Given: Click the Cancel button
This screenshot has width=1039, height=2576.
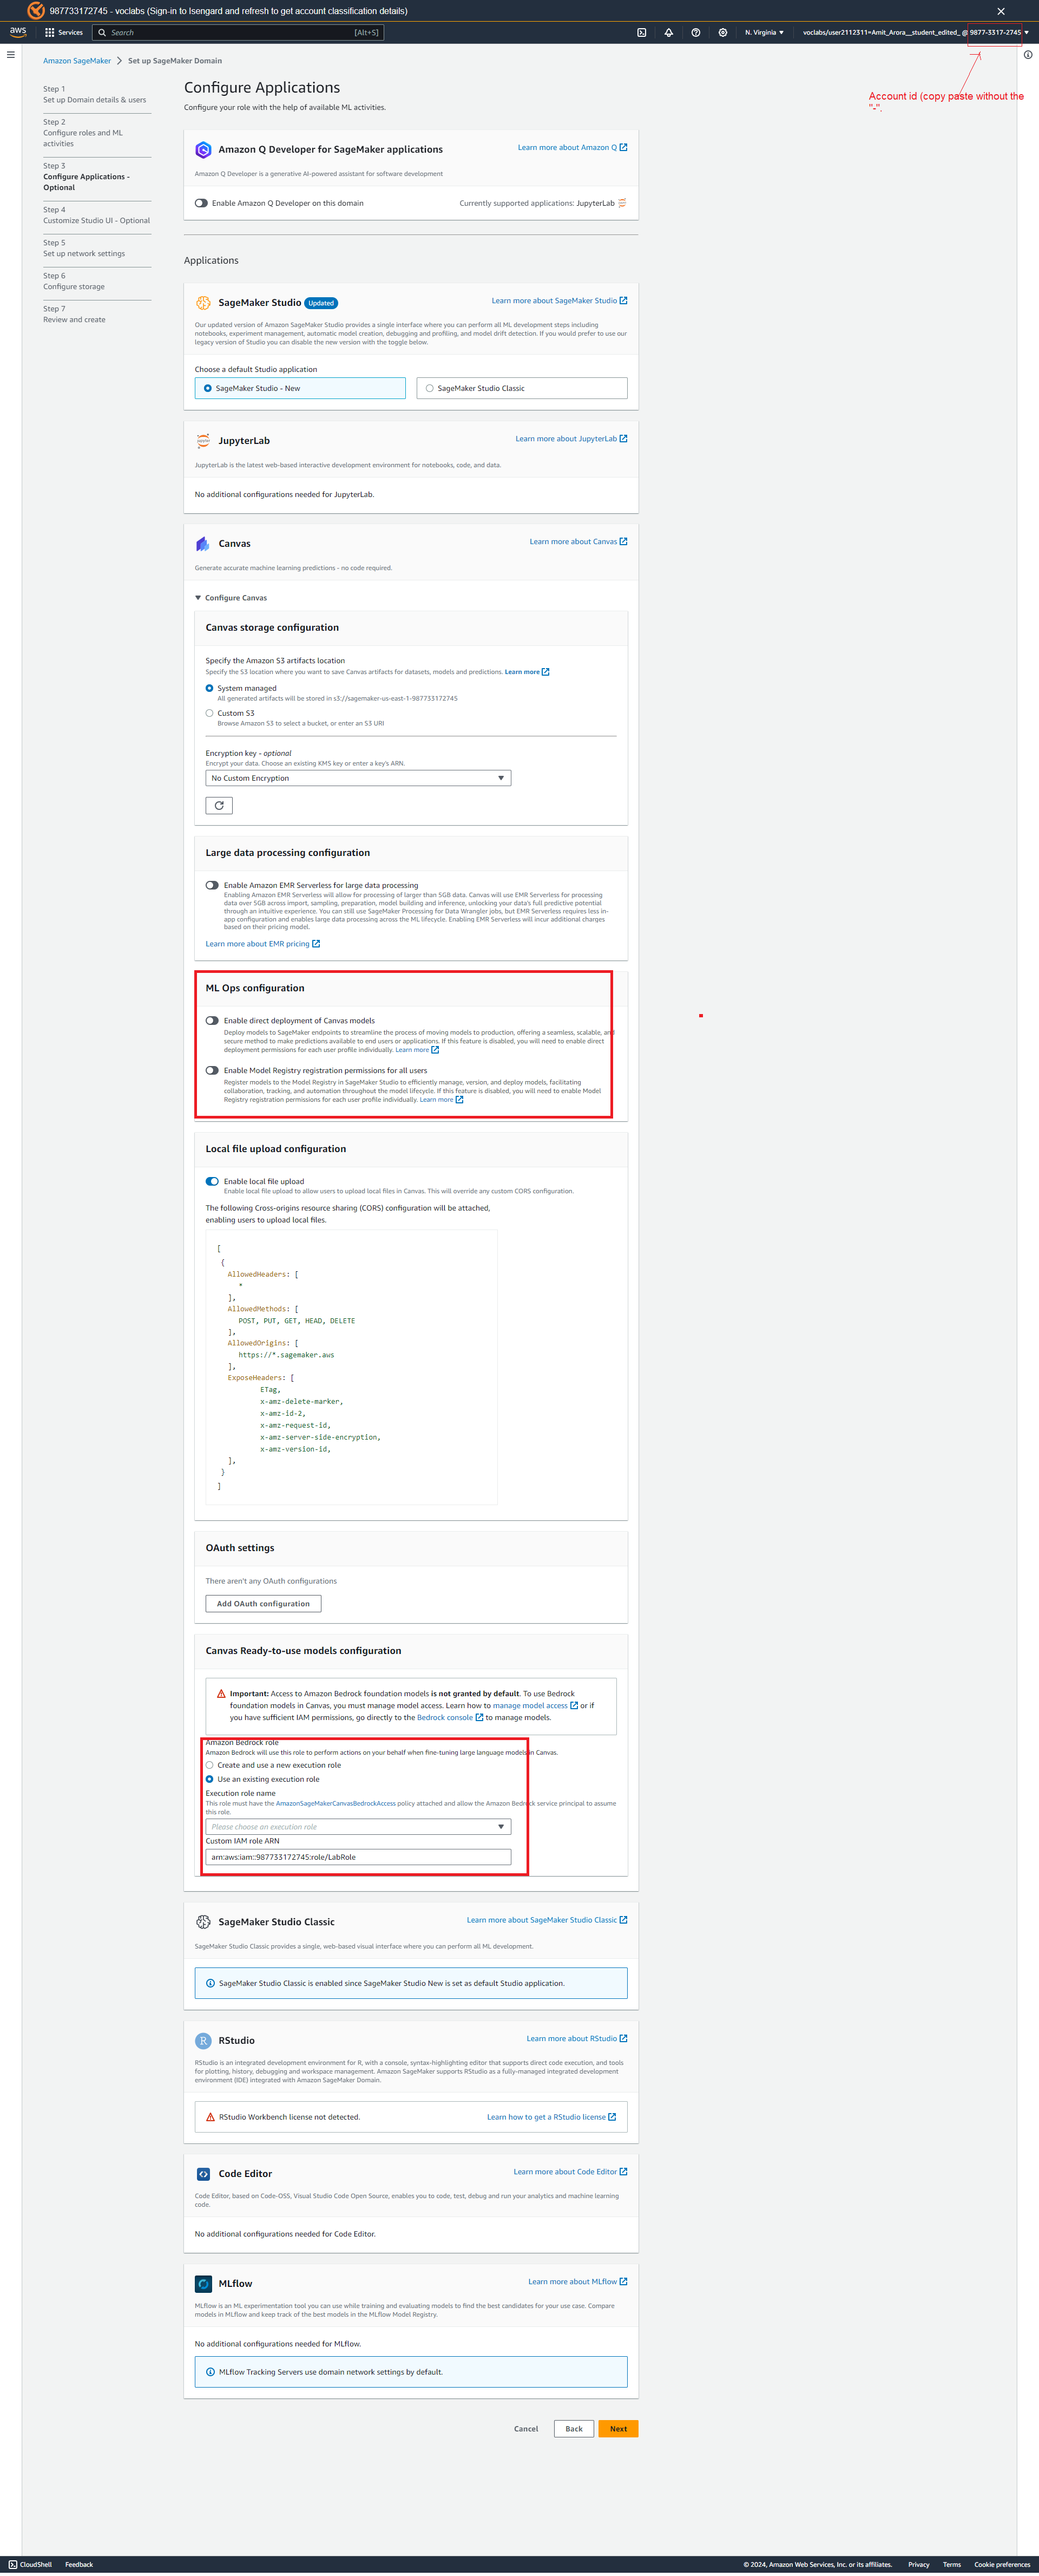Looking at the screenshot, I should pyautogui.click(x=526, y=2428).
